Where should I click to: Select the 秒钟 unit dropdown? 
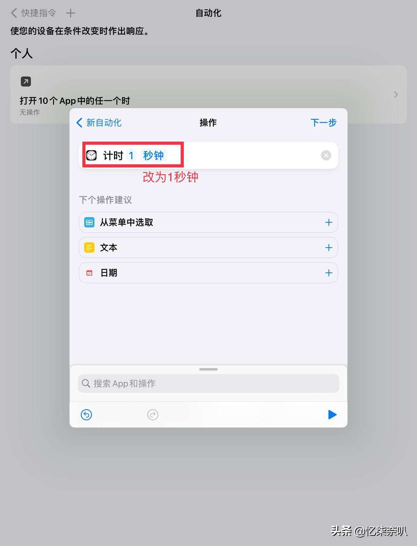(153, 155)
